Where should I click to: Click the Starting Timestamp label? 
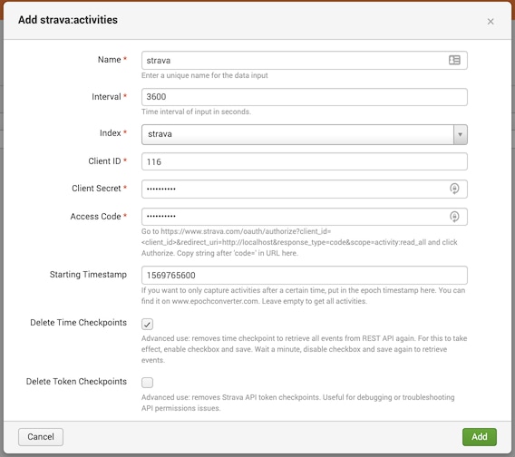pos(88,275)
